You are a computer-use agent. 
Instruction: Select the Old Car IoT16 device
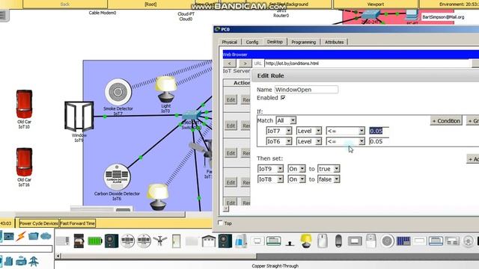(24, 162)
